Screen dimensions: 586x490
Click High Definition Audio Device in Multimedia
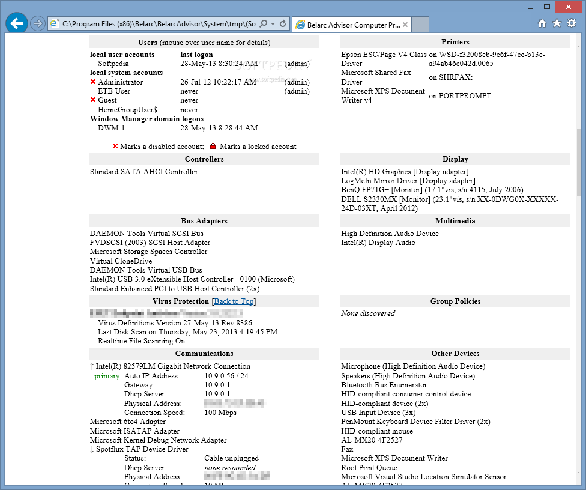[x=390, y=233]
